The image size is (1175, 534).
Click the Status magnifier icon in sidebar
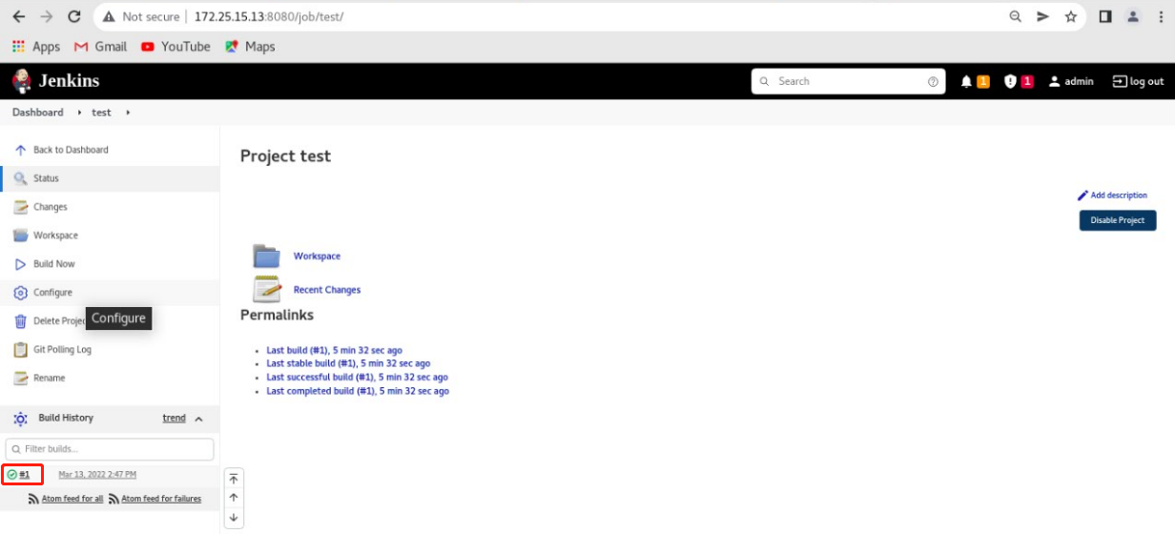(x=20, y=178)
